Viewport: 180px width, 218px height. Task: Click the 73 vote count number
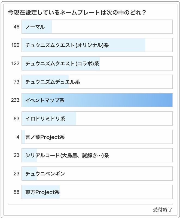click(x=16, y=82)
